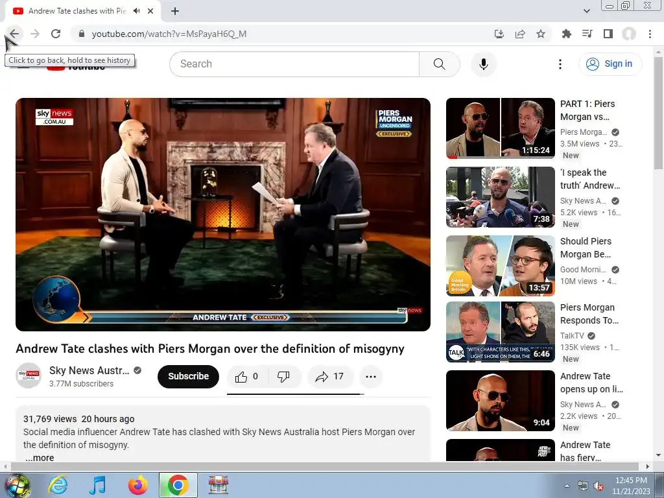Mute the tab using the speaker icon
The image size is (664, 498).
(x=136, y=11)
